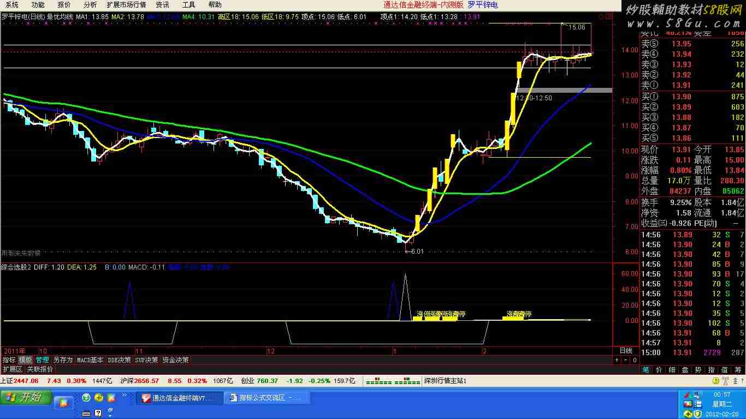Click the third colorful quick launch icon
This screenshot has width=746, height=419.
(x=111, y=398)
